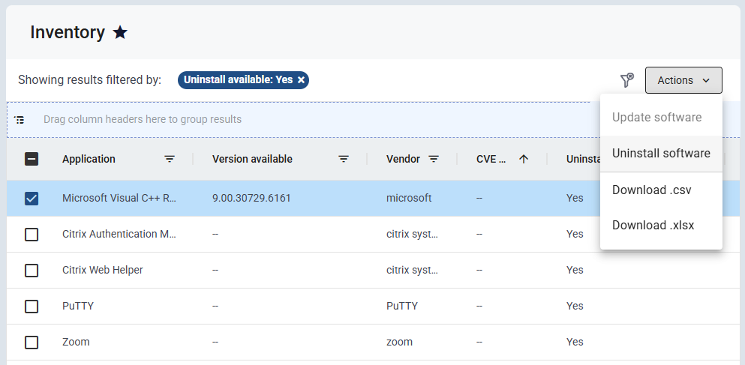Check the Citrix Authentication Manager row checkbox
Screen dimensions: 745x365
[32, 235]
